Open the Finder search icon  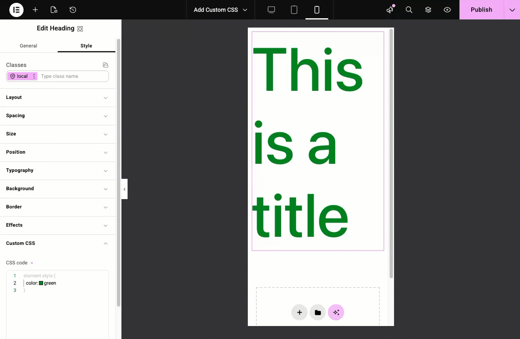pyautogui.click(x=409, y=10)
